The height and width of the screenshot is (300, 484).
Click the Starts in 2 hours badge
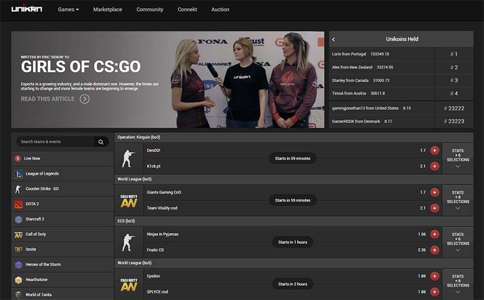[x=293, y=284]
